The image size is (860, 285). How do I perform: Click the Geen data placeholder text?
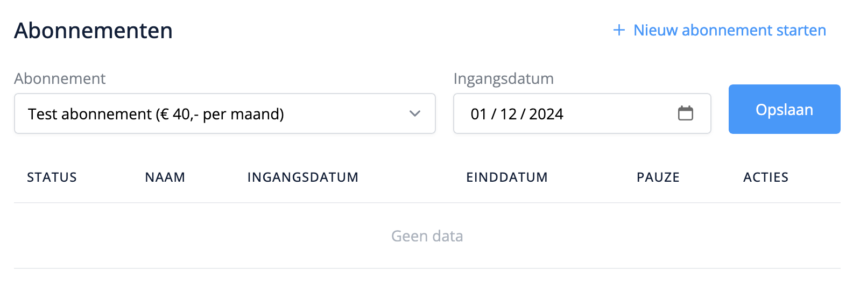[427, 236]
